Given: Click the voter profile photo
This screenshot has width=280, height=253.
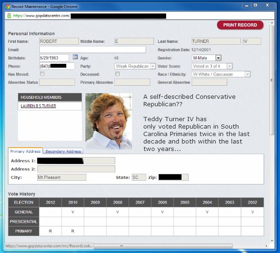Looking at the screenshot, I should click(x=108, y=122).
